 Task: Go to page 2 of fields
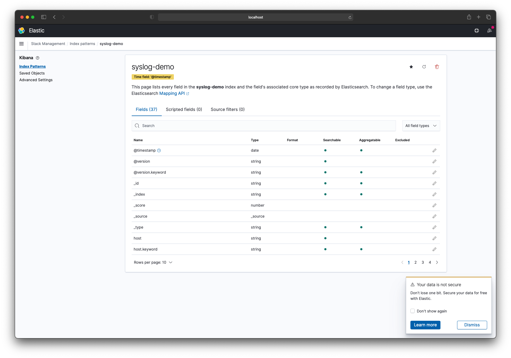tap(416, 262)
